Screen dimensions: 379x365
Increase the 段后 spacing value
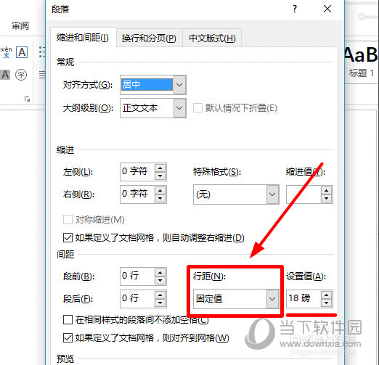click(160, 295)
